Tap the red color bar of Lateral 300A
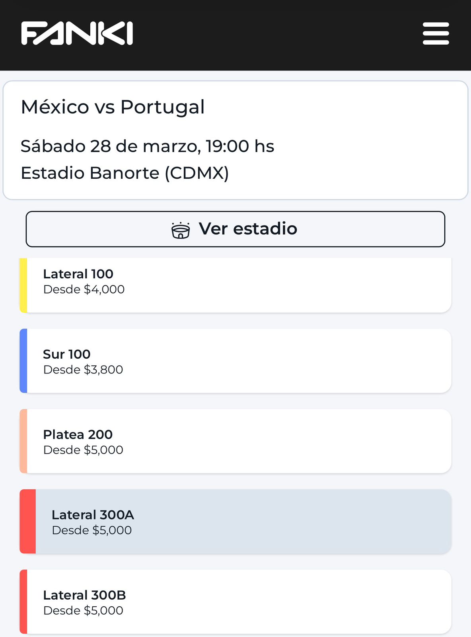Viewport: 471px width, 637px height. pyautogui.click(x=28, y=522)
